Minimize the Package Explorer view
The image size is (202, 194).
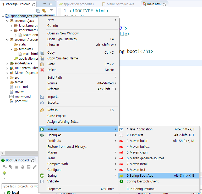[45, 3]
